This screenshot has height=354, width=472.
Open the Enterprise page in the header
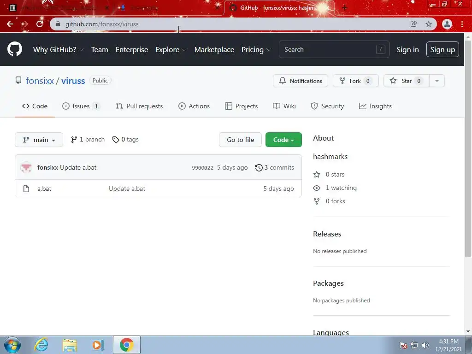132,50
